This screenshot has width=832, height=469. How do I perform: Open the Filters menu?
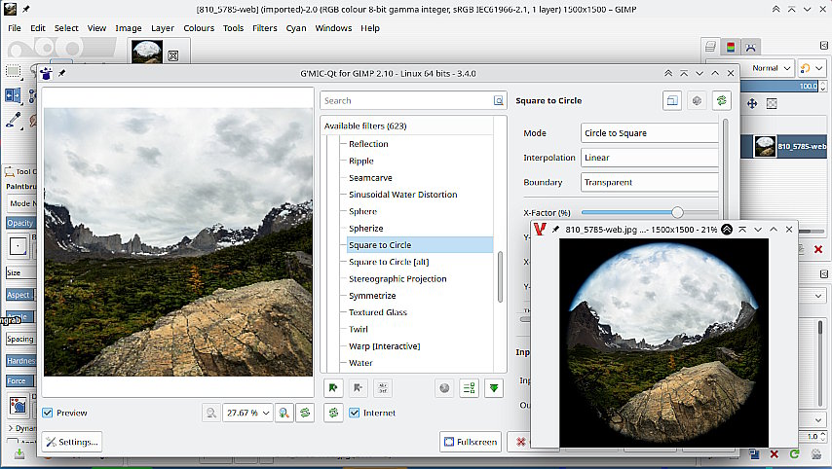(x=264, y=28)
